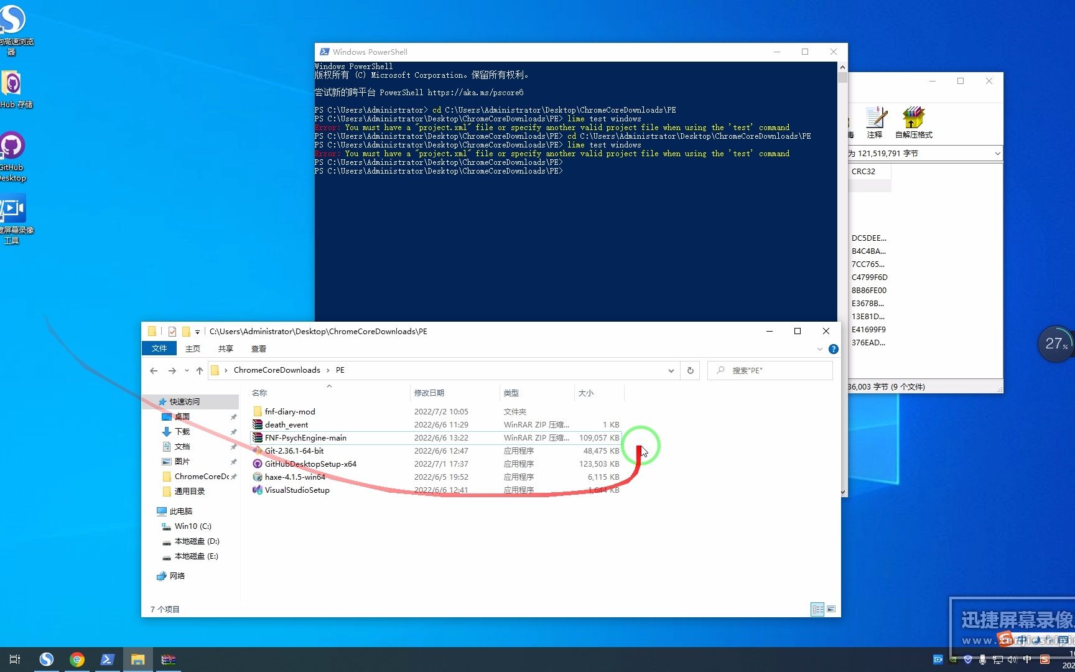
Task: Open Task View on the taskbar
Action: click(x=15, y=660)
